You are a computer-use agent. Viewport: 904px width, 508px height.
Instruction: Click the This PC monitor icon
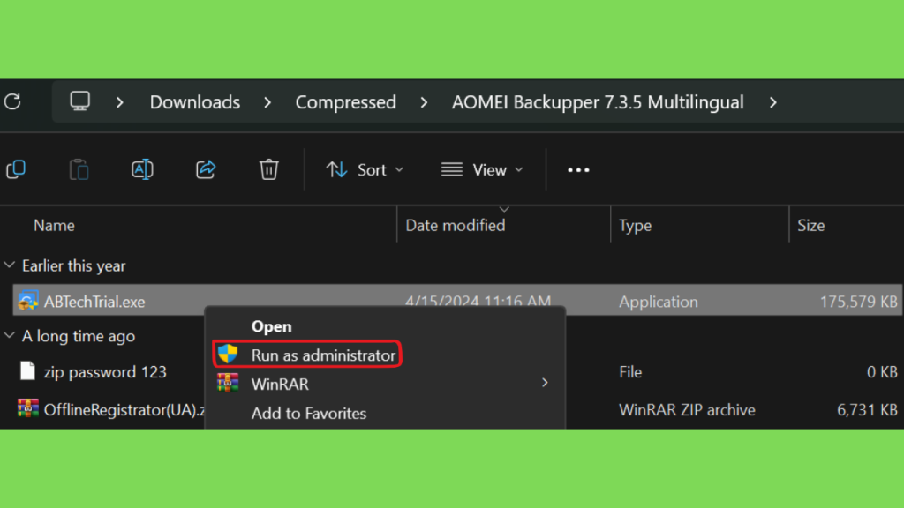point(80,101)
